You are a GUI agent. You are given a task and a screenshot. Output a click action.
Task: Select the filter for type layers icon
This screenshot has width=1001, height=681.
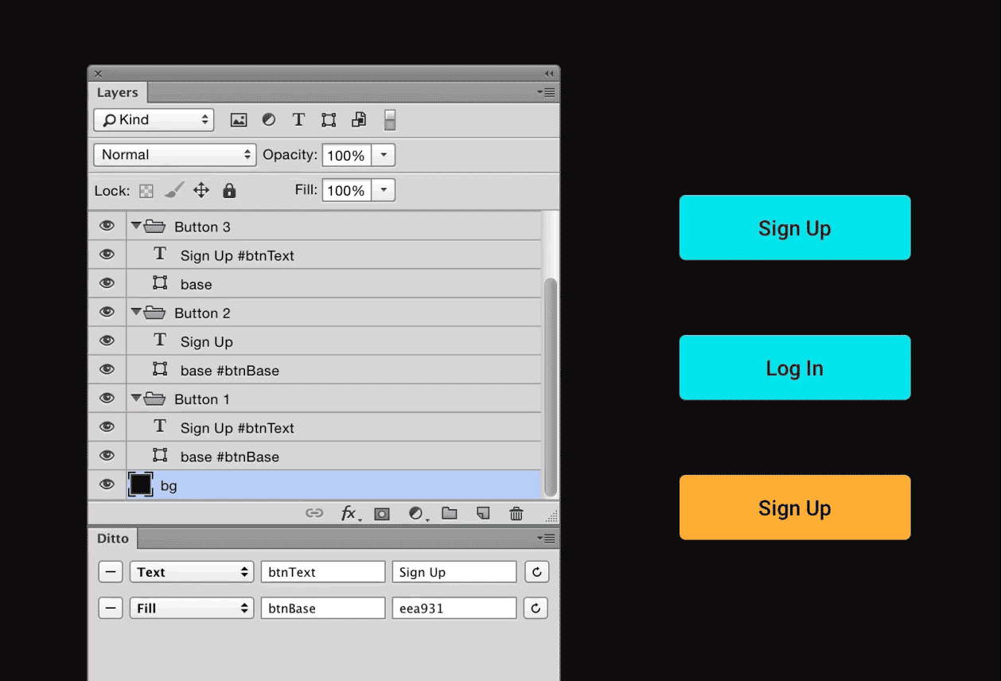[298, 119]
